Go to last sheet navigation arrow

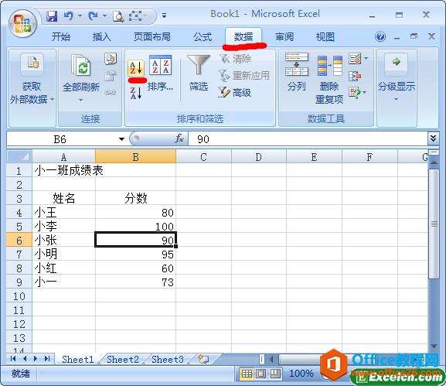pos(47,359)
